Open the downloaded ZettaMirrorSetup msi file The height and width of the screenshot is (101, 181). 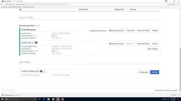tap(10, 95)
